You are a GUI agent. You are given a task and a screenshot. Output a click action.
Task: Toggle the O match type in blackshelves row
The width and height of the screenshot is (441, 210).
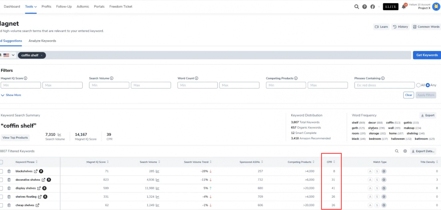coord(383,171)
